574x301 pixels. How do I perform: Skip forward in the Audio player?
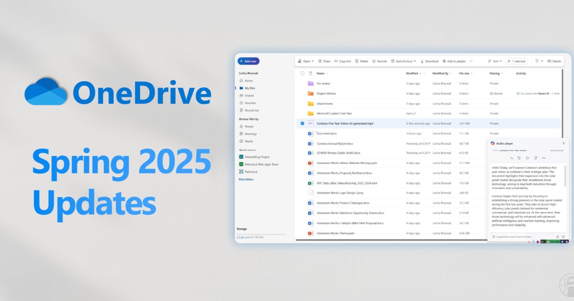click(536, 158)
